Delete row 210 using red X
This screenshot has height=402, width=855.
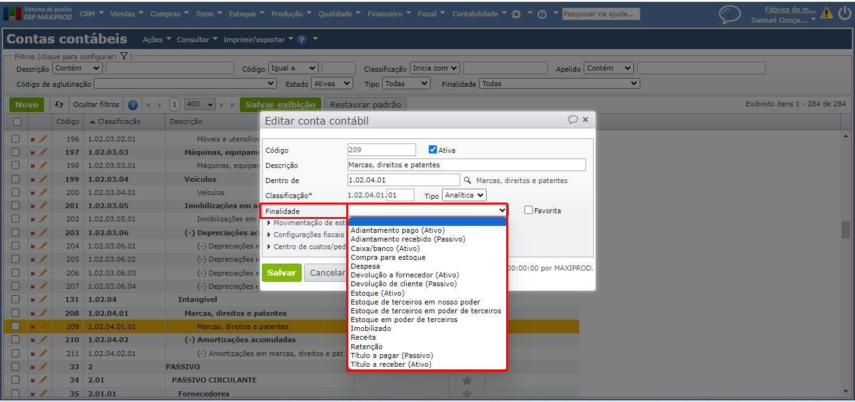point(33,340)
